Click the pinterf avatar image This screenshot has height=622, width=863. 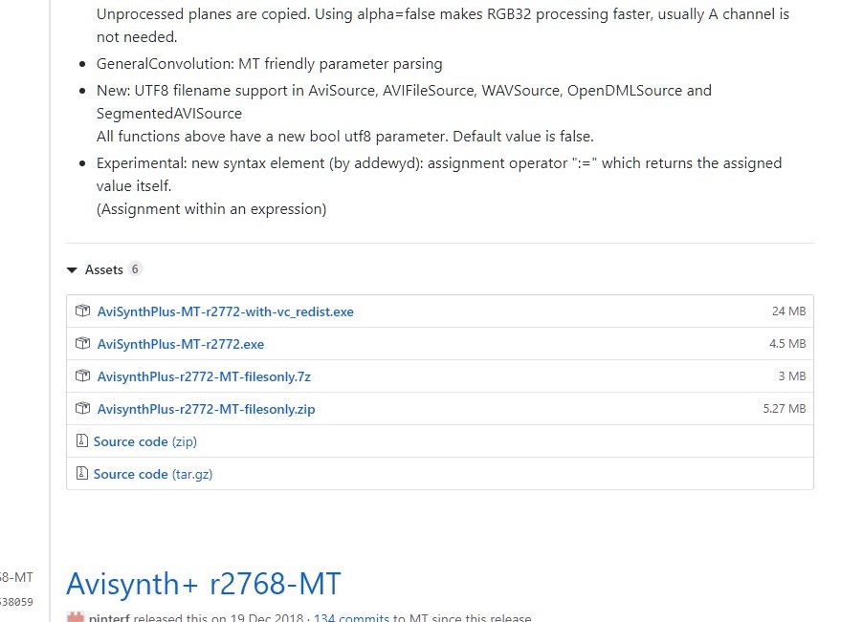tap(75, 617)
